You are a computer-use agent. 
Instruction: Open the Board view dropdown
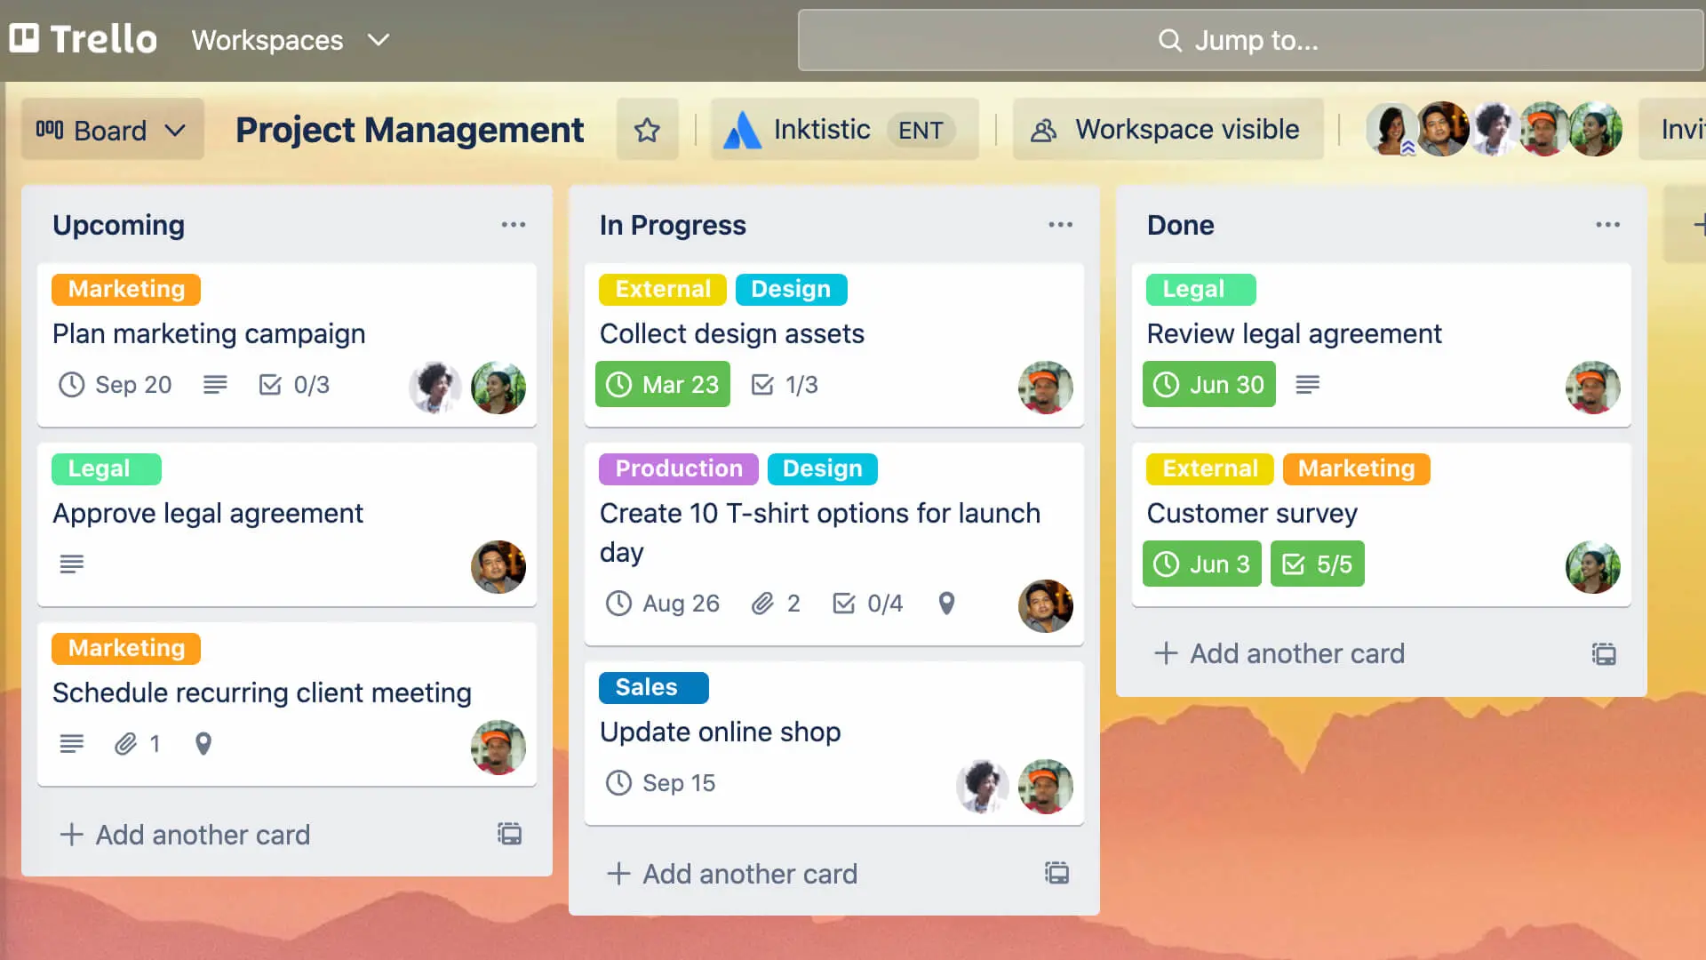[x=111, y=130]
